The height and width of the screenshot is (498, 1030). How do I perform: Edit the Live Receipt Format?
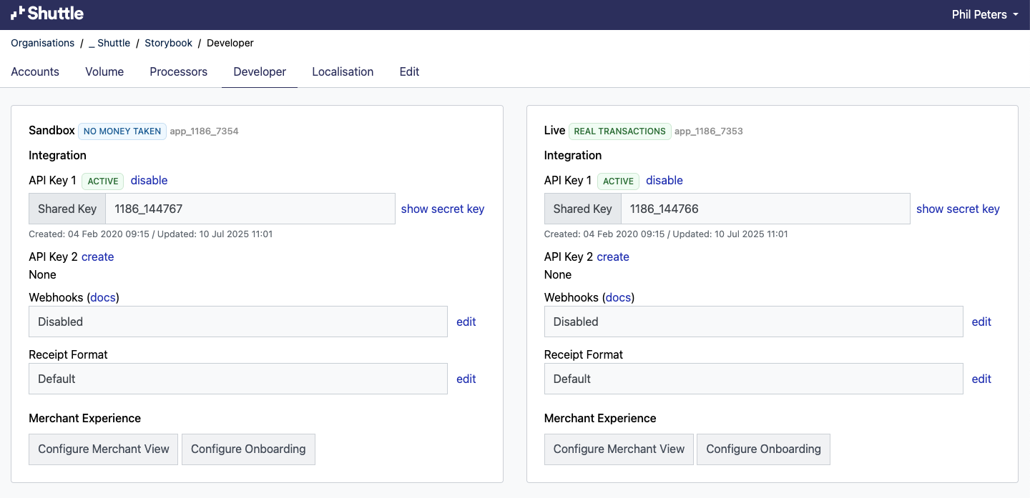981,379
